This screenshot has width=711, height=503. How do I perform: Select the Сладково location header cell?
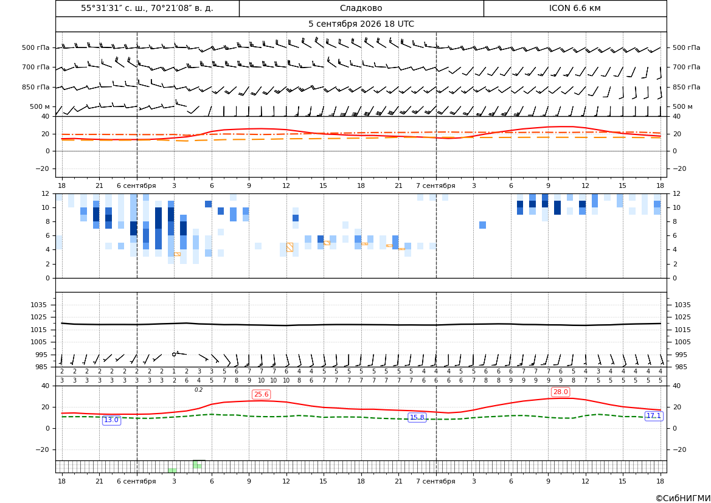pyautogui.click(x=361, y=8)
